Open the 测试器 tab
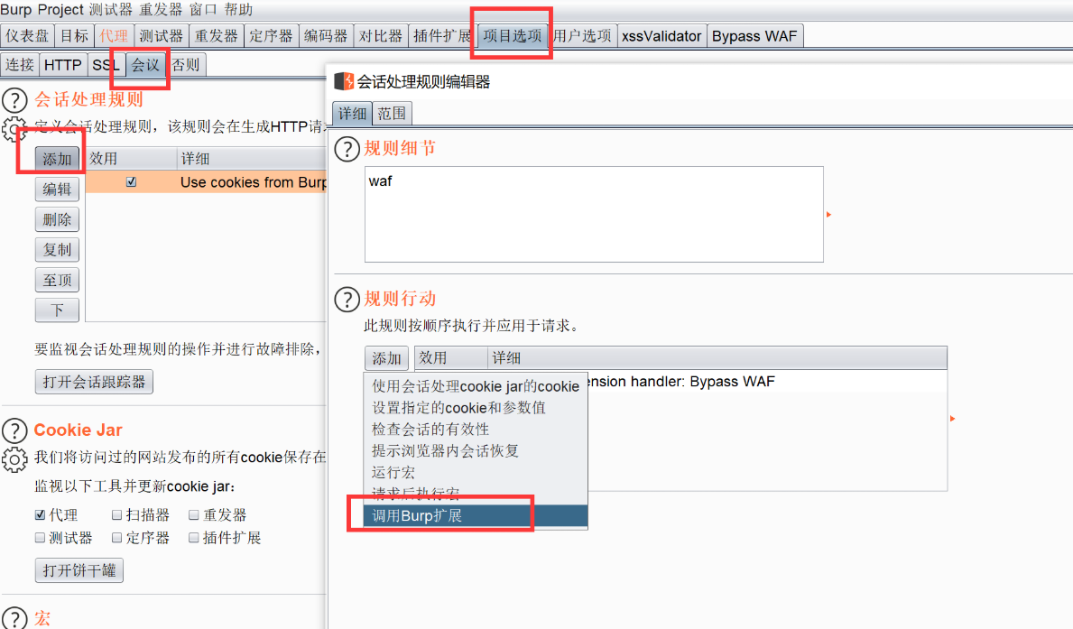1073x629 pixels. tap(162, 35)
